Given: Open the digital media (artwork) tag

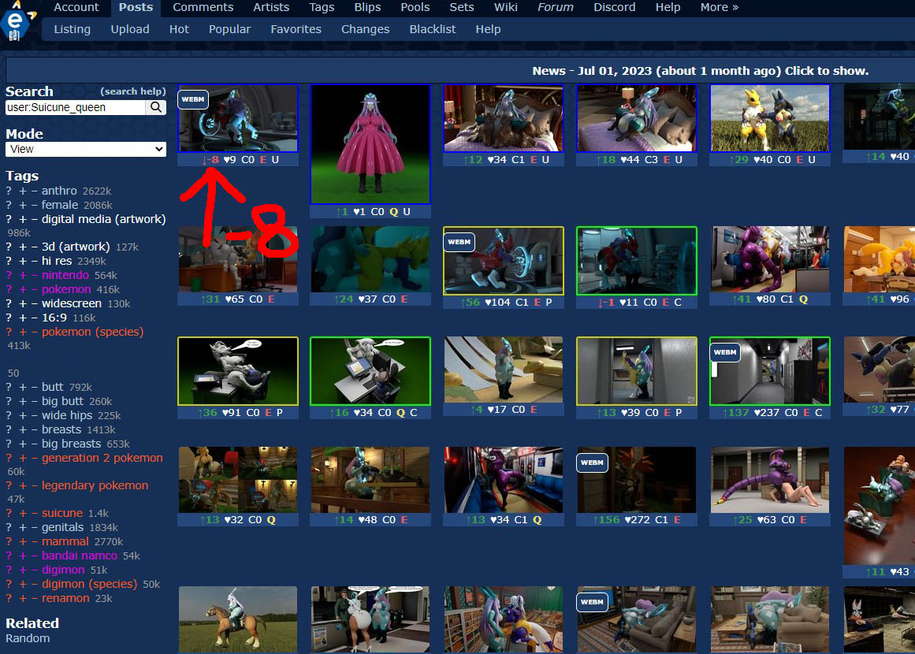Looking at the screenshot, I should click(x=103, y=219).
